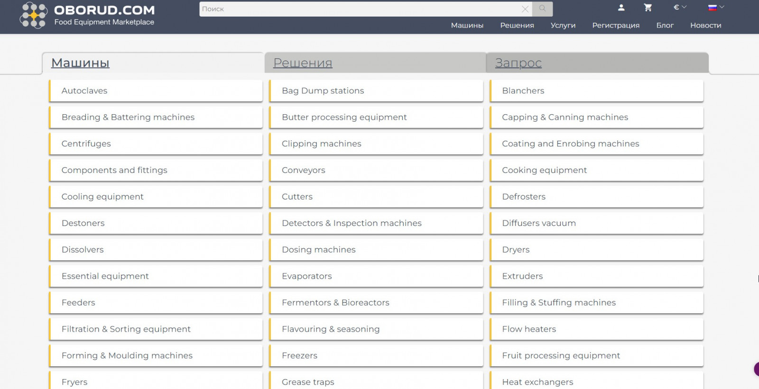759x389 pixels.
Task: Open Essential equipment category
Action: [x=156, y=276]
